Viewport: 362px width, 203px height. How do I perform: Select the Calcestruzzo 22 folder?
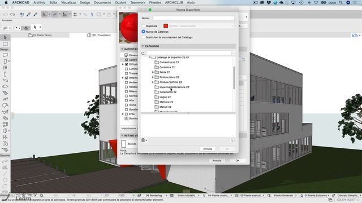pos(167,63)
